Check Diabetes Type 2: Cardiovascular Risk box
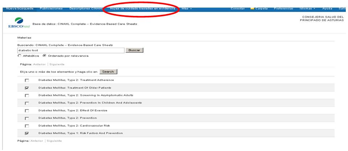This screenshot has width=348, height=151. [27, 126]
